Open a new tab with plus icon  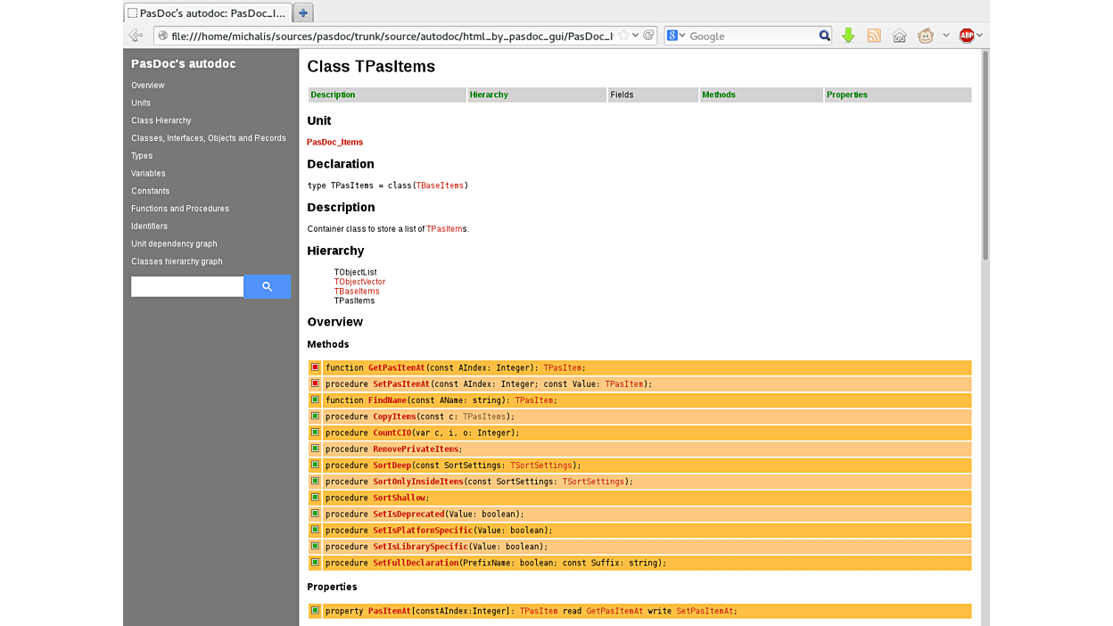point(303,12)
